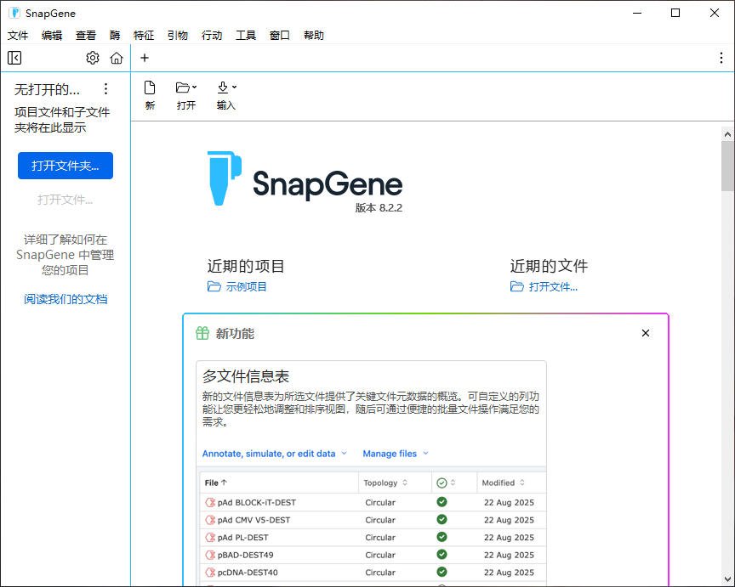
Task: Open the 帮助 menu
Action: click(314, 36)
